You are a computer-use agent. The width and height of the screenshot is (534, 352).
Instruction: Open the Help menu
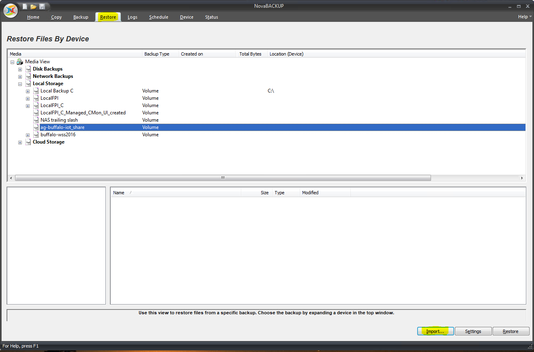(524, 17)
